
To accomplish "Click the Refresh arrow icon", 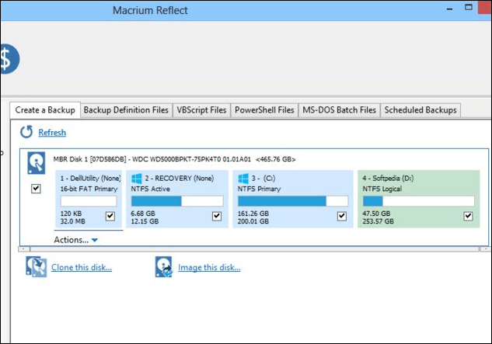I will click(x=26, y=132).
